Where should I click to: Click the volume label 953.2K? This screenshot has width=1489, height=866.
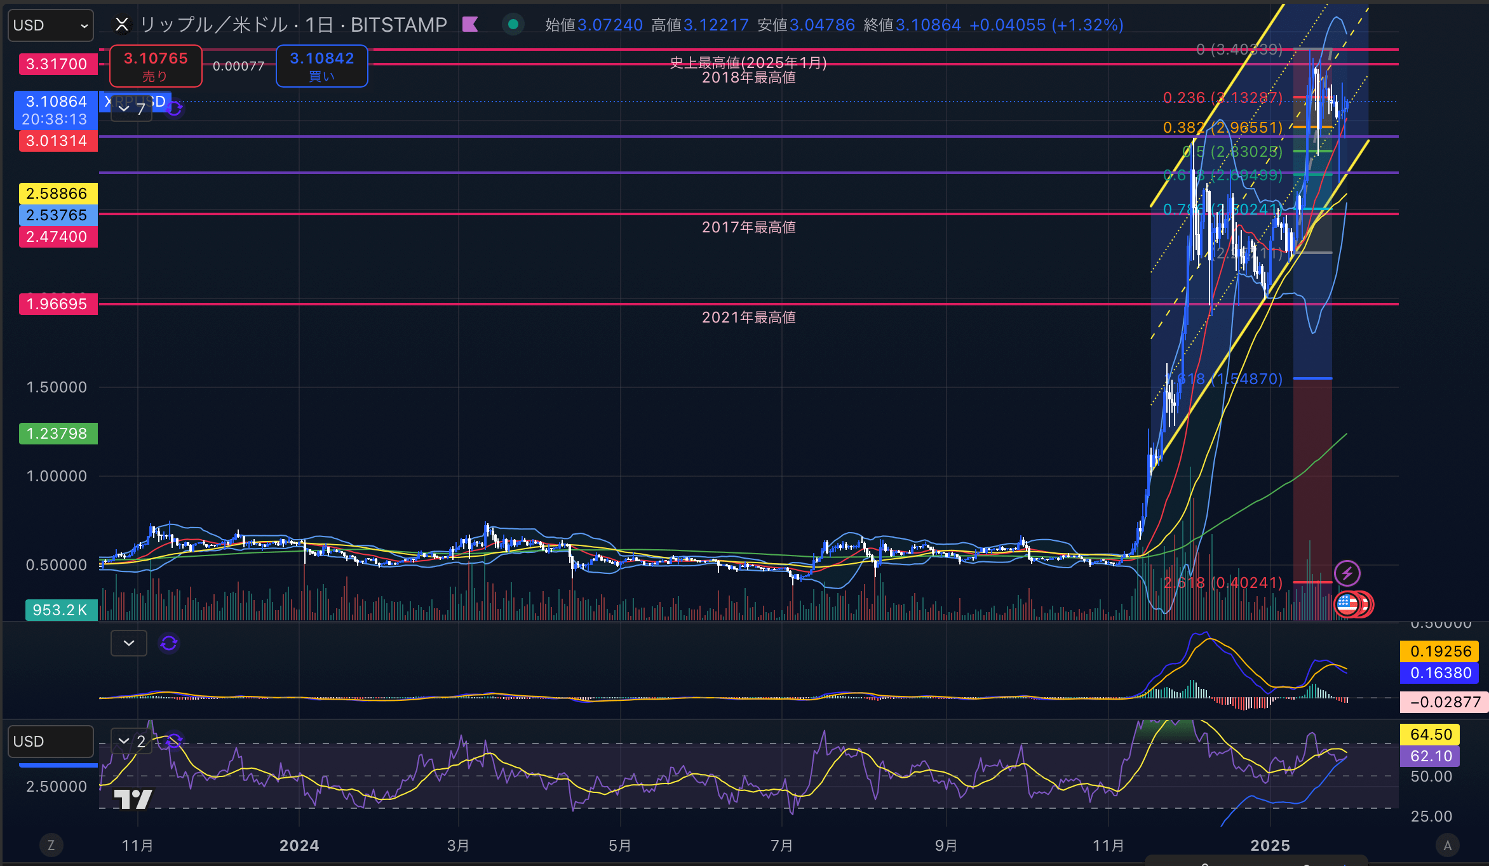[x=60, y=610]
